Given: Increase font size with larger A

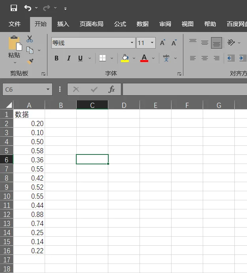Looking at the screenshot, I should click(163, 43).
